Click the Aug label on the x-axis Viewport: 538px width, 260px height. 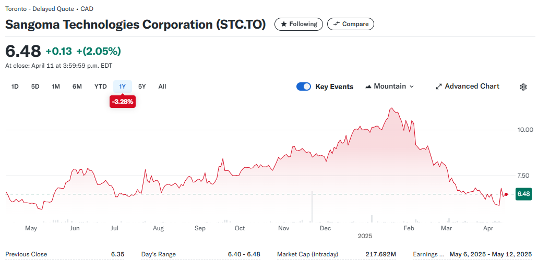tap(158, 228)
